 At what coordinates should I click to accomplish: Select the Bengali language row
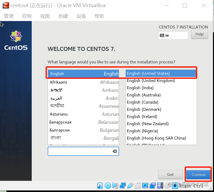83,138
